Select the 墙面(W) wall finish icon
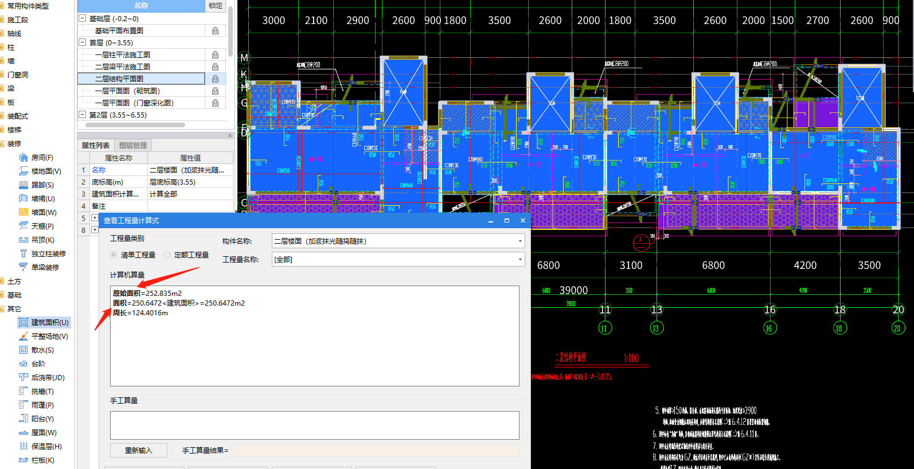 (24, 212)
